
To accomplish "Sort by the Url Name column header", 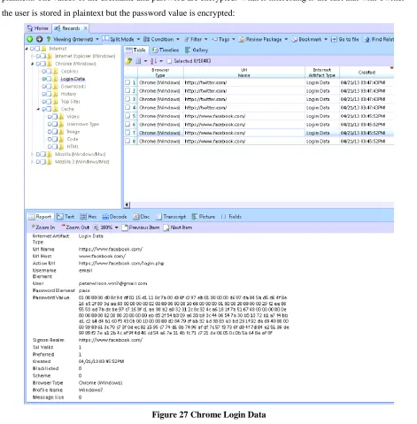I will [244, 73].
